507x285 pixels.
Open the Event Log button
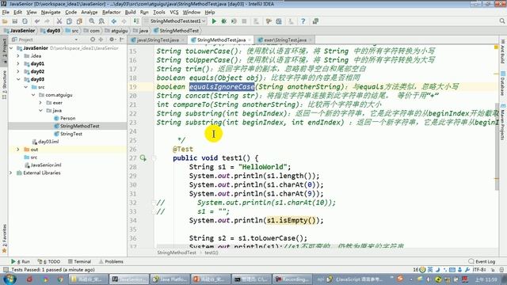coord(482,261)
